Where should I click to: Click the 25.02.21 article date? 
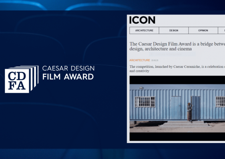155,60
